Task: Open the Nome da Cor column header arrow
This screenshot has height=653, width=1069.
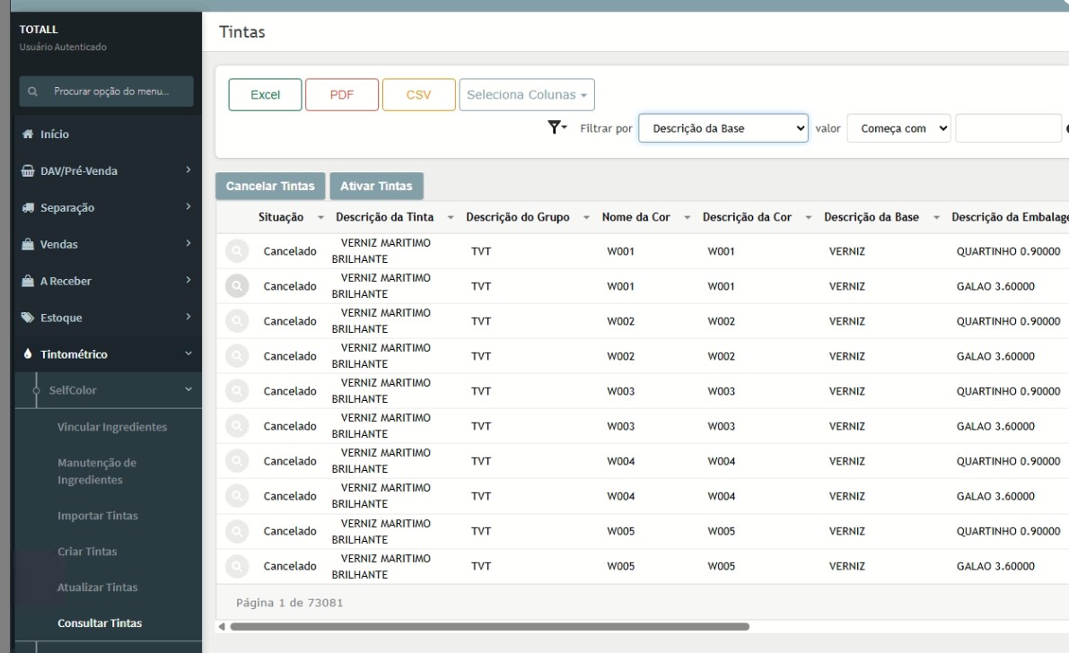Action: coord(688,217)
